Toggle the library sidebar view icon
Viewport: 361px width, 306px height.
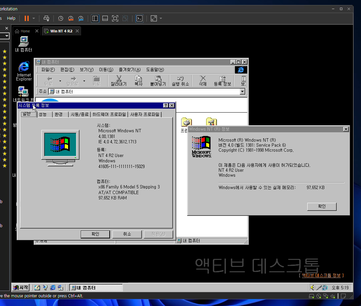(x=95, y=18)
